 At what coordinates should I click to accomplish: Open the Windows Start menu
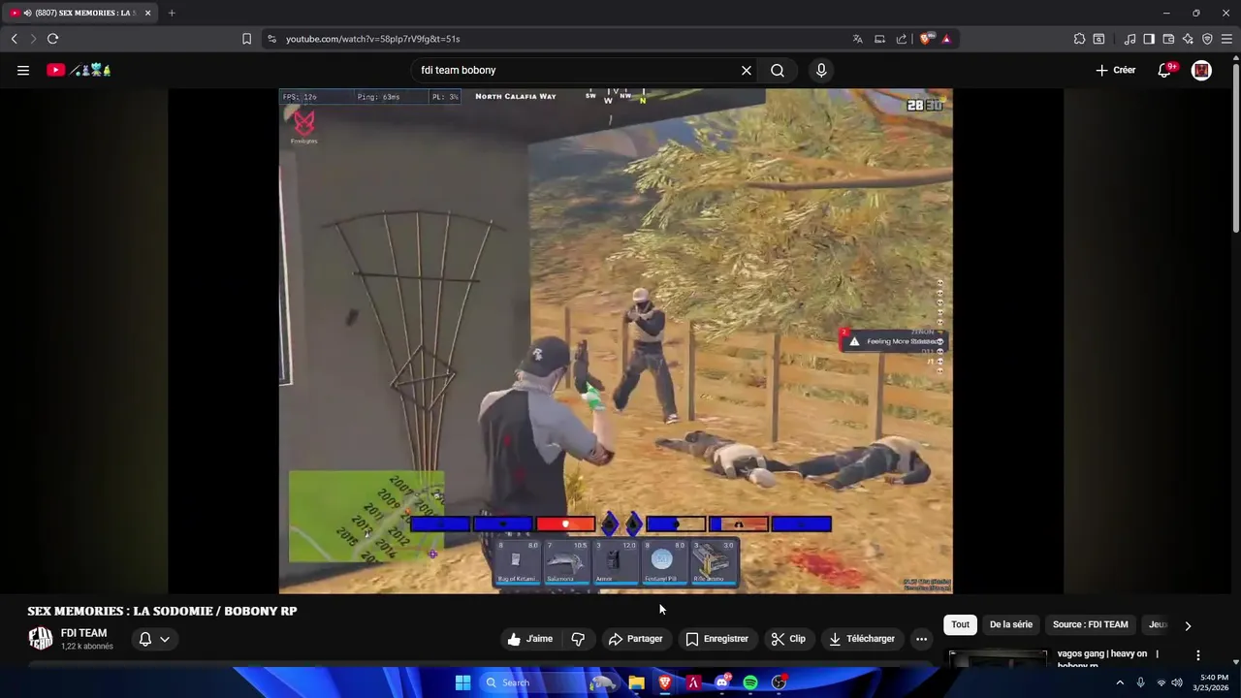coord(462,682)
